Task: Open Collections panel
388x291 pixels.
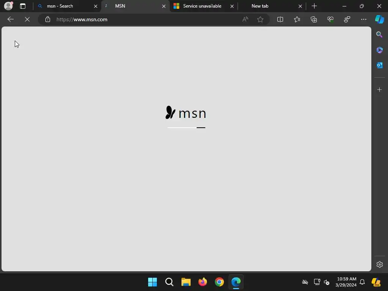Action: coord(314,19)
